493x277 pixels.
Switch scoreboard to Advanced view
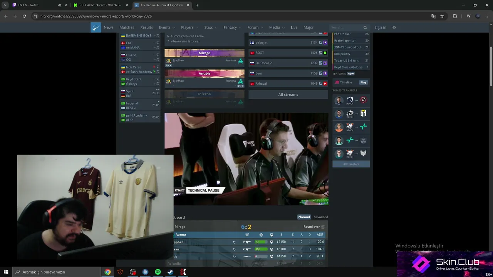coord(321,217)
